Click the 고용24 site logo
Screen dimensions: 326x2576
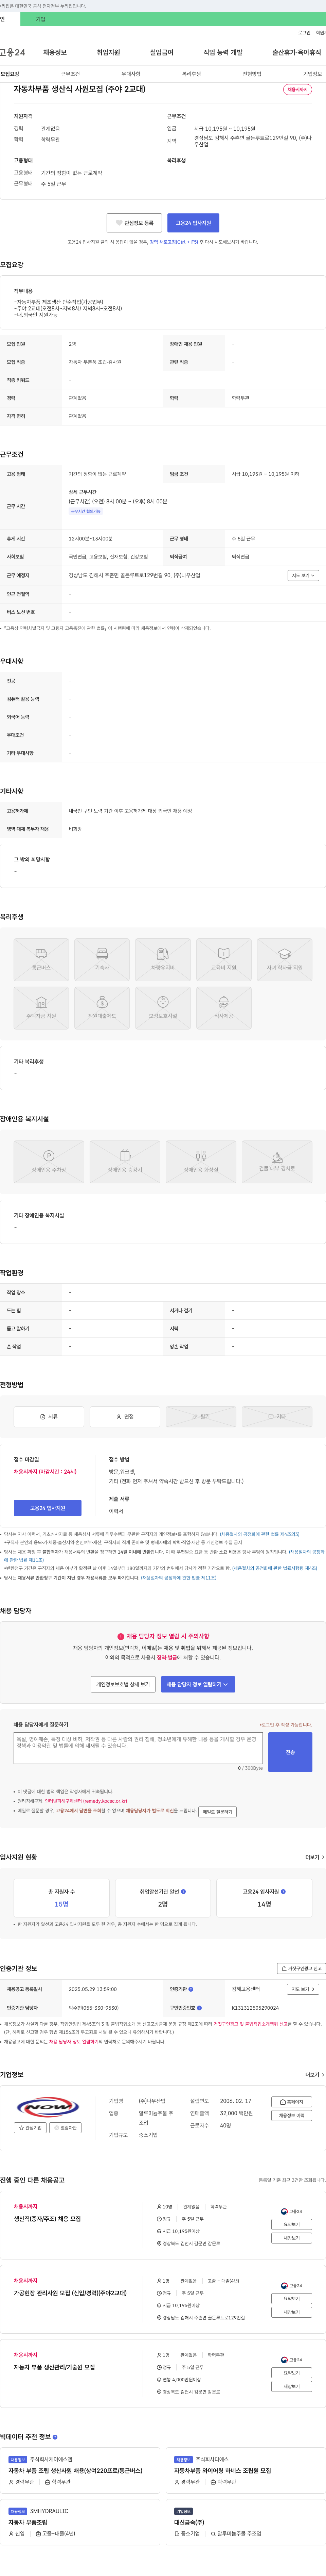(x=13, y=52)
